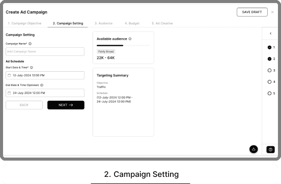Collapse the side step panel chevron
The width and height of the screenshot is (281, 184).
pos(271,34)
